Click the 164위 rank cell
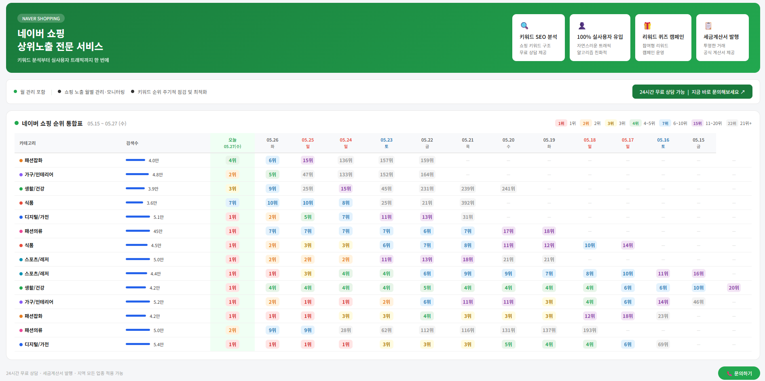The width and height of the screenshot is (765, 381). coord(427,174)
